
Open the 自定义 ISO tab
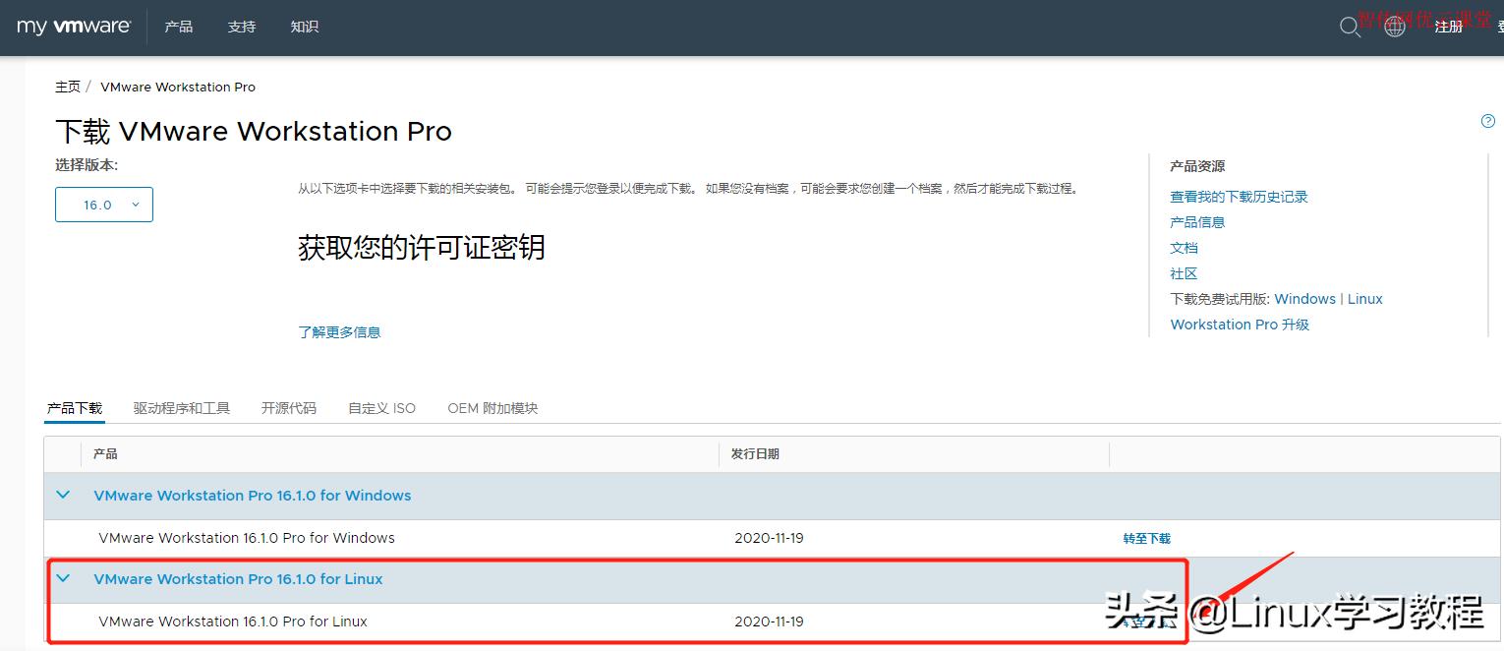tap(381, 407)
